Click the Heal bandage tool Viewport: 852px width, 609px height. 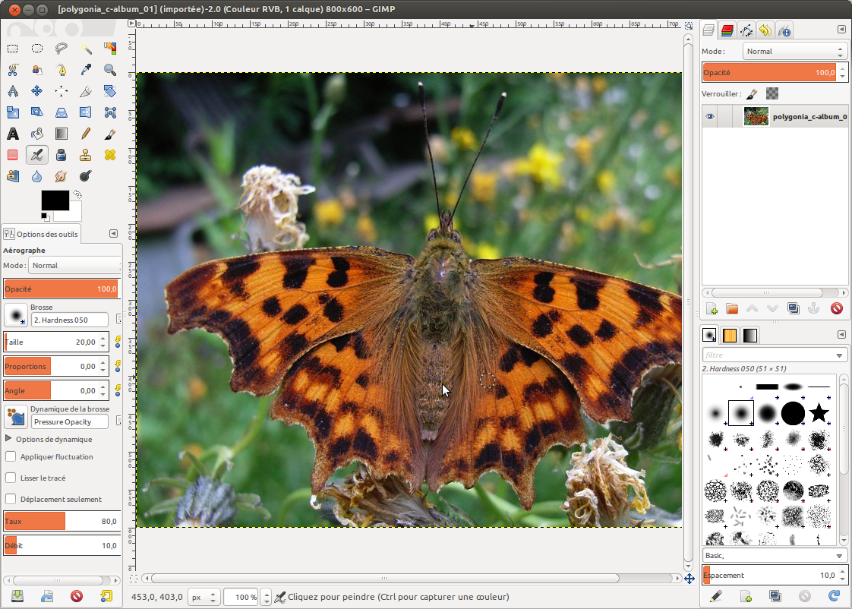[x=110, y=155]
